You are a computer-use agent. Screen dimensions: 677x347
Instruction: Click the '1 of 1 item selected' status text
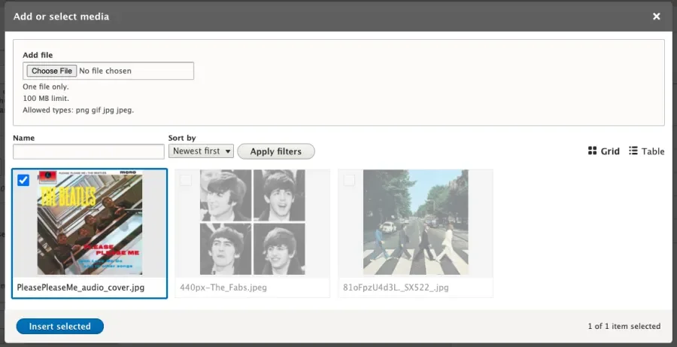pos(624,326)
